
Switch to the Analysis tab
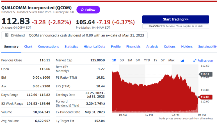(x=152, y=47)
